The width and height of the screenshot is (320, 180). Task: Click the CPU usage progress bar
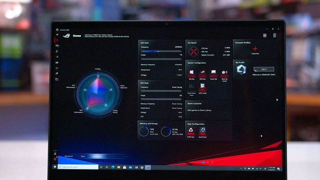(x=161, y=59)
